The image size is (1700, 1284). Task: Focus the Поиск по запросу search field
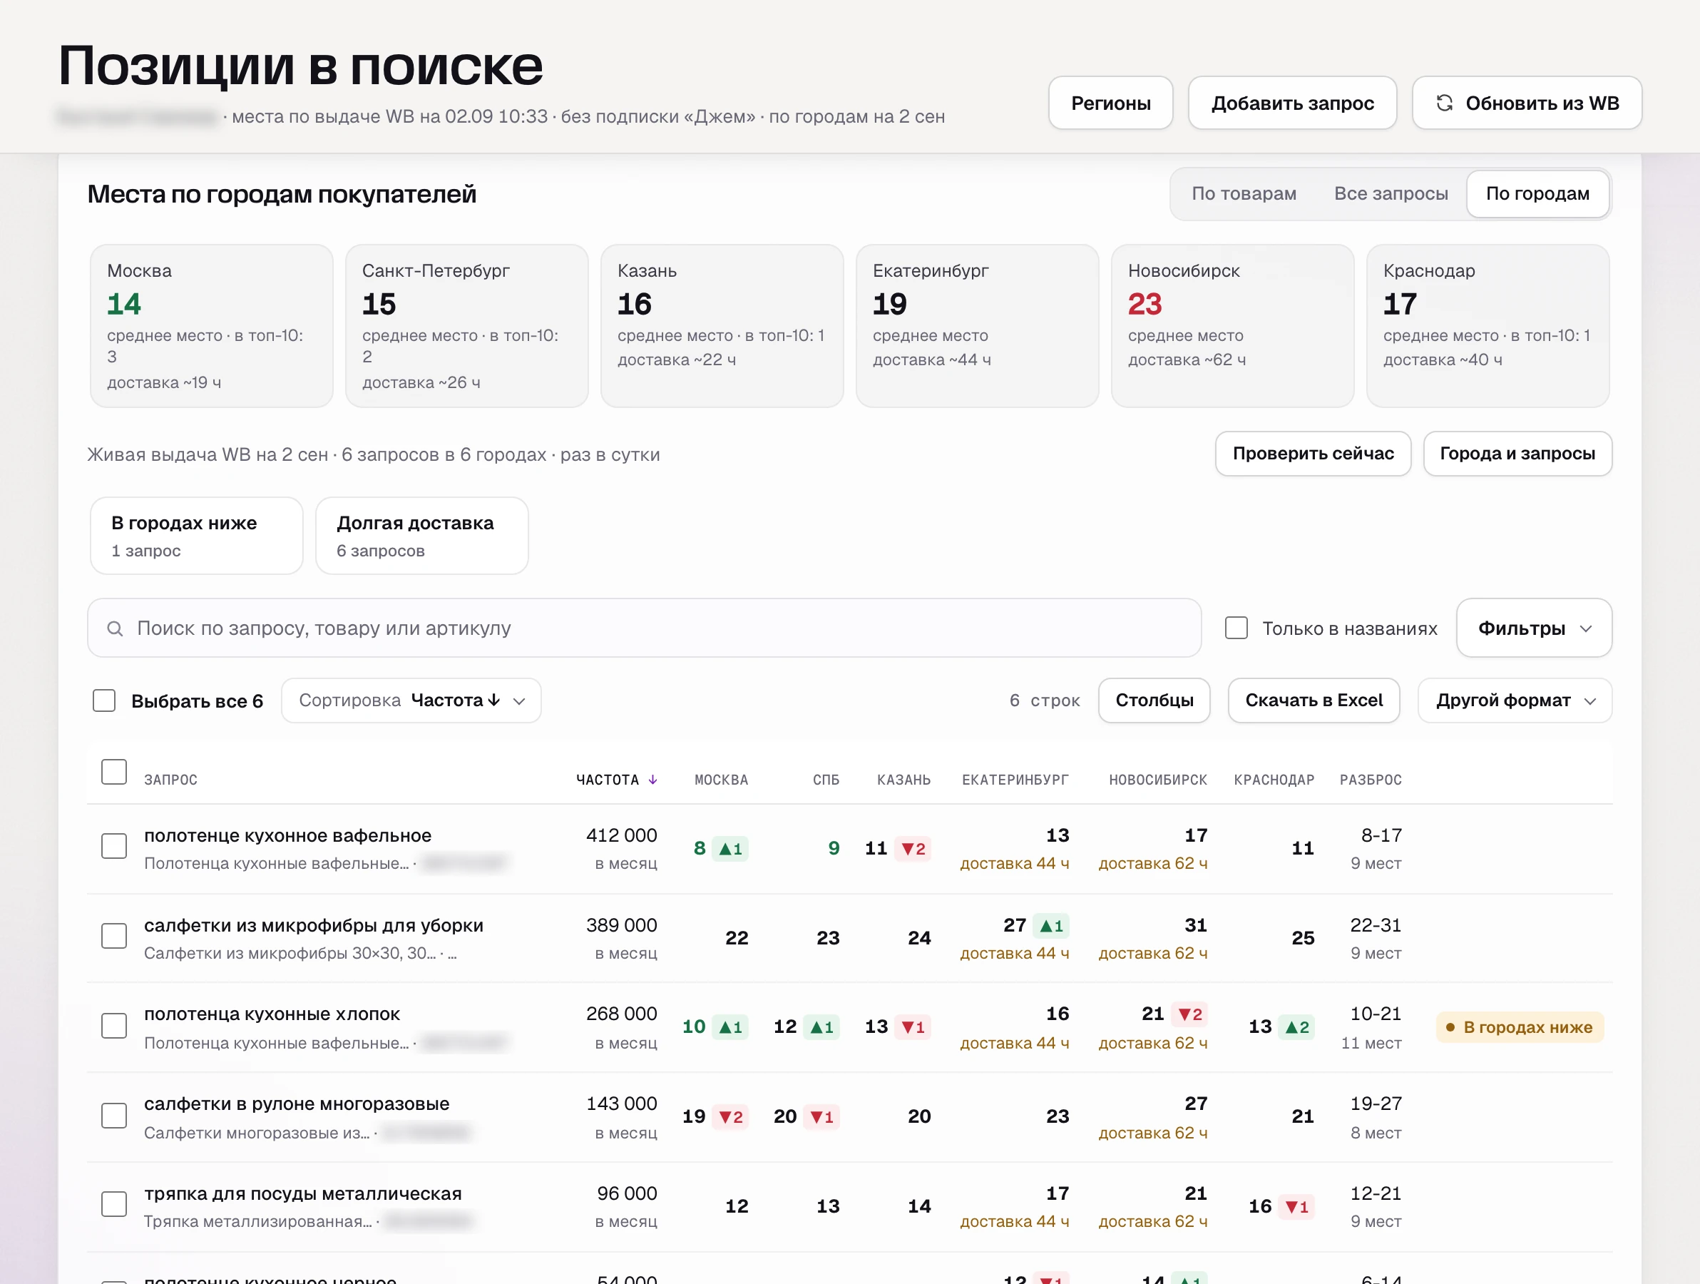click(644, 628)
